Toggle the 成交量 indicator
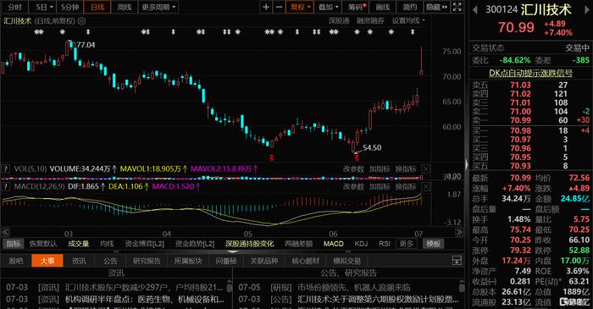The width and height of the screenshot is (593, 309). pyautogui.click(x=78, y=244)
